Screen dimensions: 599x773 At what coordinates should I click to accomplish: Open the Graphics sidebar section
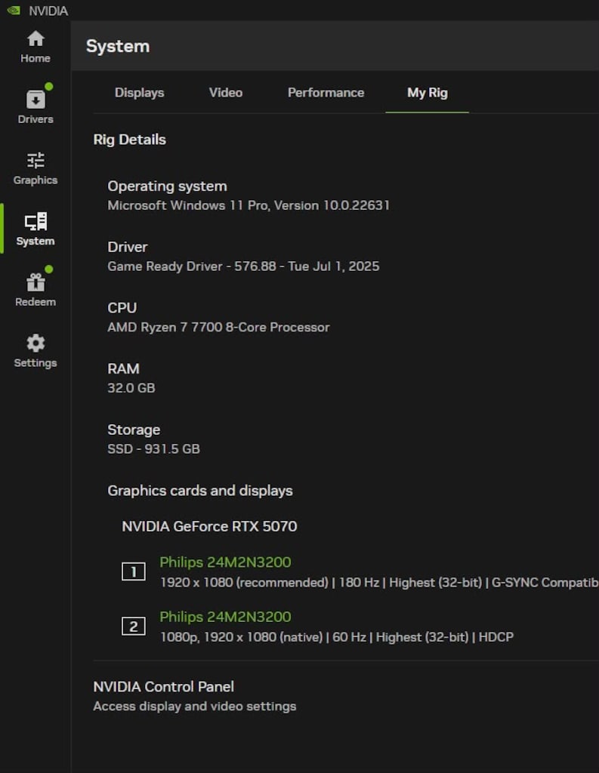pyautogui.click(x=35, y=168)
